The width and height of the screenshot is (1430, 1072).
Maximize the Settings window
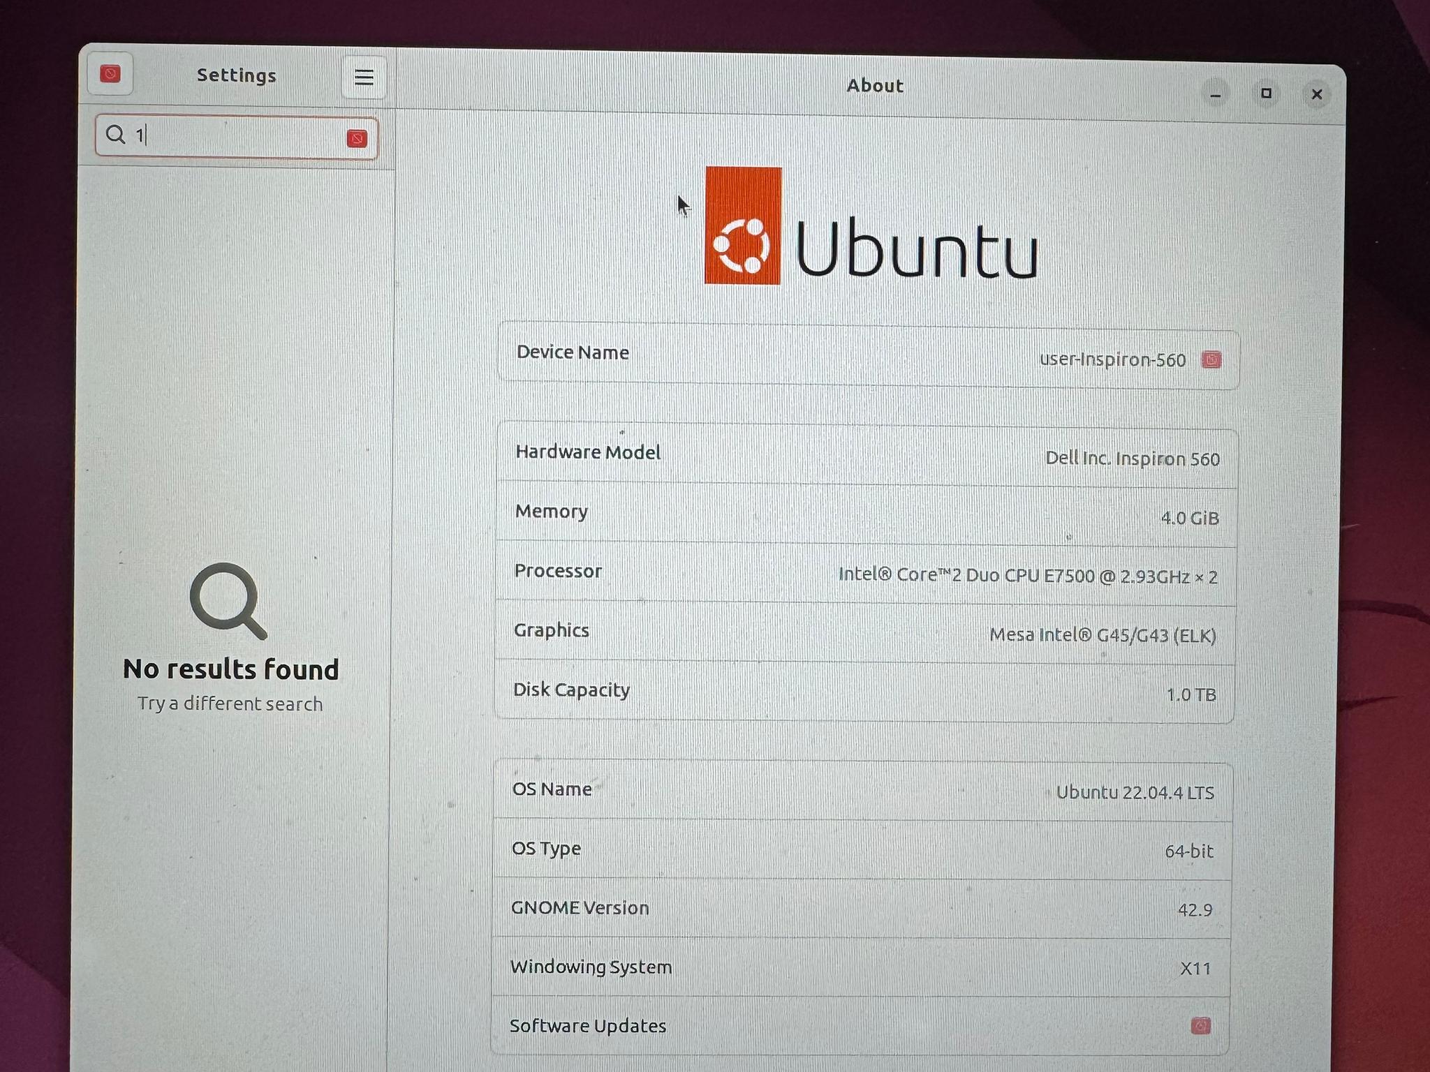coord(1266,94)
